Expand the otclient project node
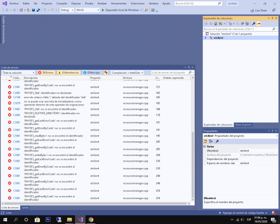280x224 pixels. coord(206,38)
